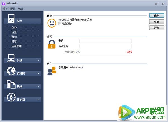Screen dimensions: 168x122
Task: Focus the 密码 input field
Action: coord(106,41)
